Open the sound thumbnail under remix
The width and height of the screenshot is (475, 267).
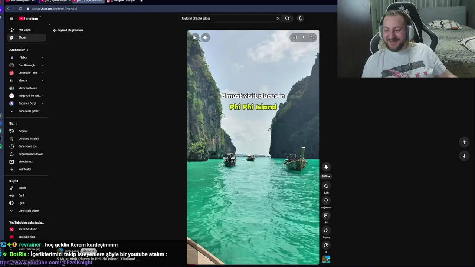pyautogui.click(x=326, y=259)
